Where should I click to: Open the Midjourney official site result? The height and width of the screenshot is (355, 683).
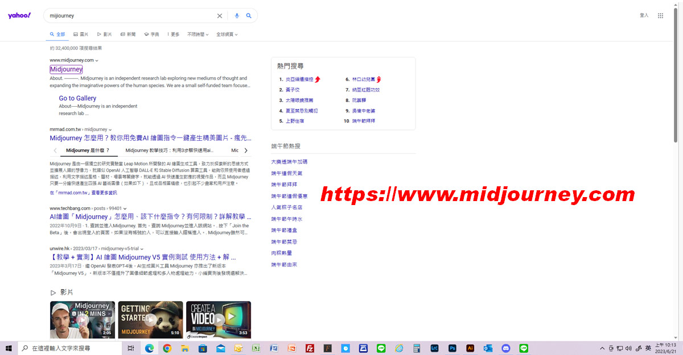(x=66, y=69)
